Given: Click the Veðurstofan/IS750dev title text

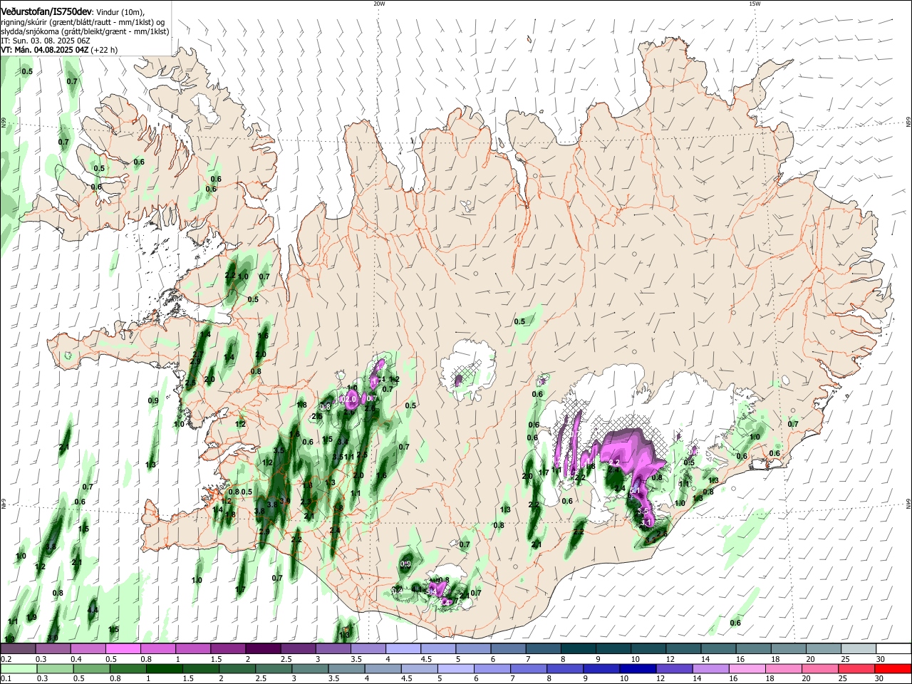Looking at the screenshot, I should tap(46, 12).
